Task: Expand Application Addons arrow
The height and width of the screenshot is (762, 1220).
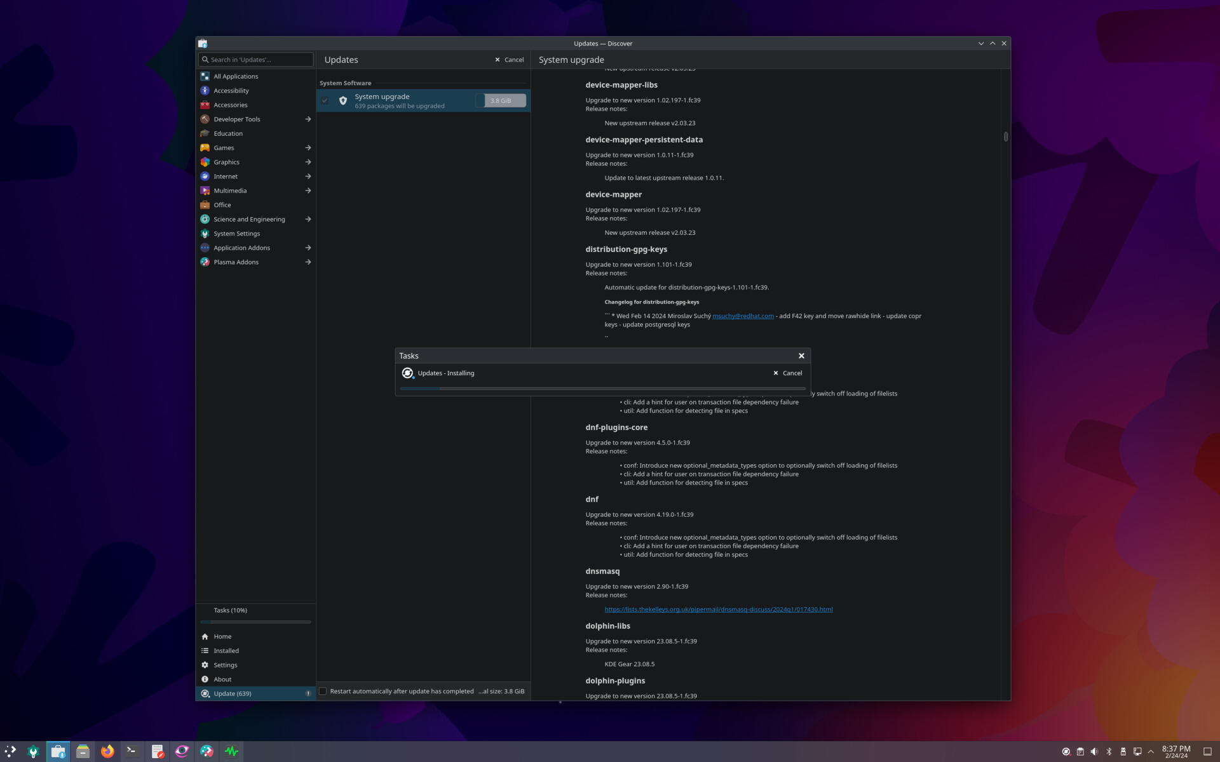Action: [x=308, y=248]
